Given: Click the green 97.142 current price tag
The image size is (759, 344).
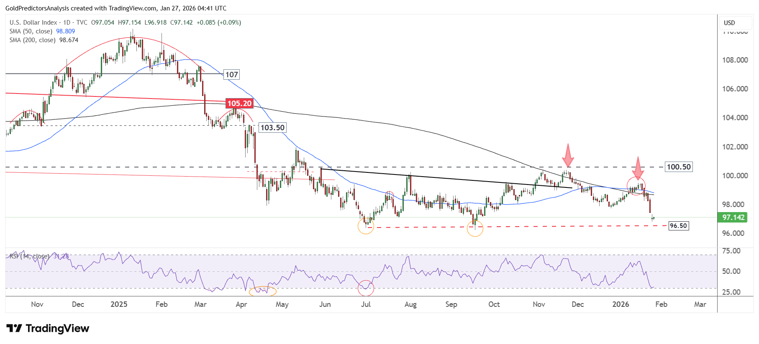Looking at the screenshot, I should click(x=733, y=218).
